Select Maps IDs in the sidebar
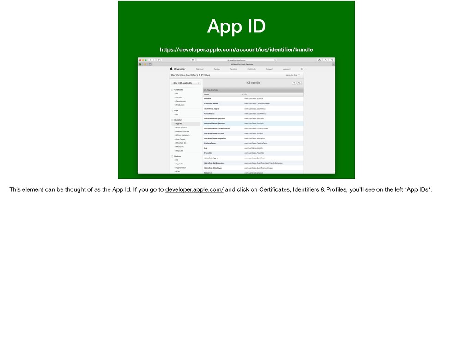 click(180, 151)
